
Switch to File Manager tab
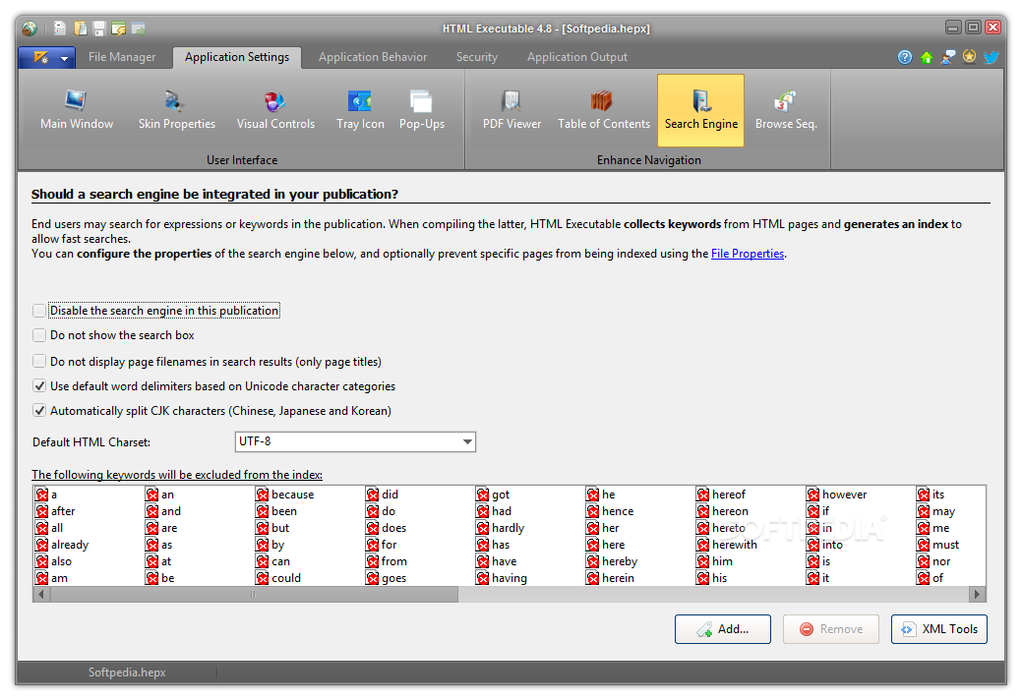(x=122, y=57)
